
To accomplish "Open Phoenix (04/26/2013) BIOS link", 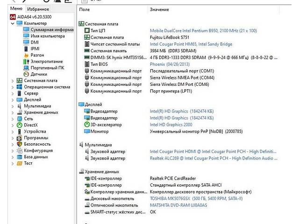I will coord(170,64).
